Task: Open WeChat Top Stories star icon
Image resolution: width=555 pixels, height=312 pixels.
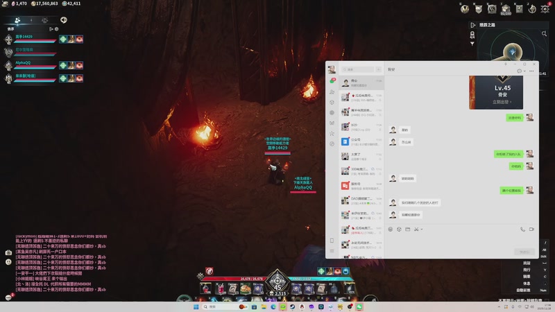Action: (332, 133)
